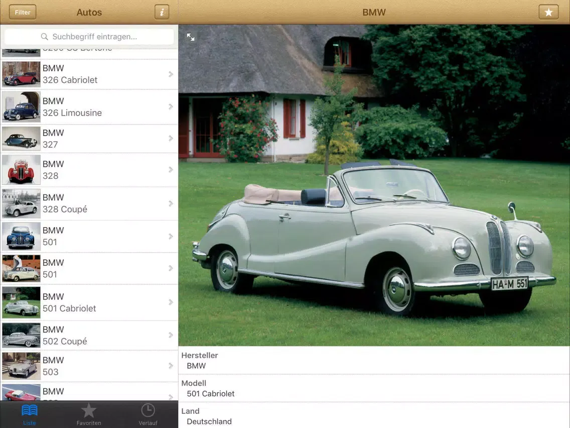570x428 pixels.
Task: Open chevron for BMW 503 row
Action: [171, 366]
